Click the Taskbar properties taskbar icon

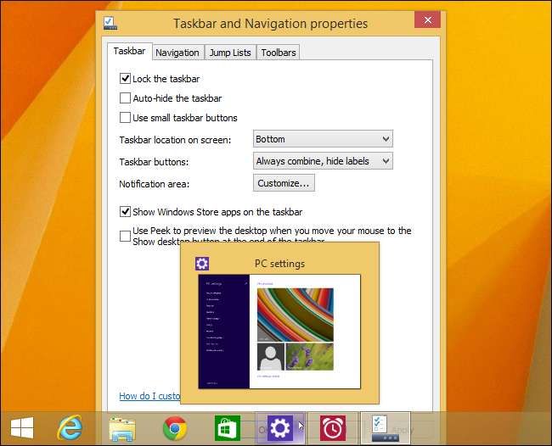click(x=385, y=429)
